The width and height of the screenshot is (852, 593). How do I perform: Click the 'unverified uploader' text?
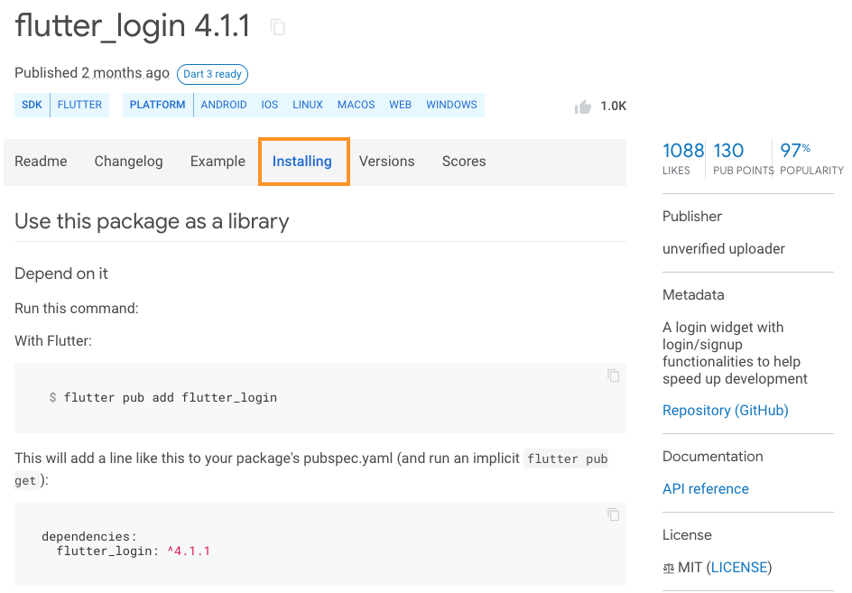pyautogui.click(x=724, y=249)
